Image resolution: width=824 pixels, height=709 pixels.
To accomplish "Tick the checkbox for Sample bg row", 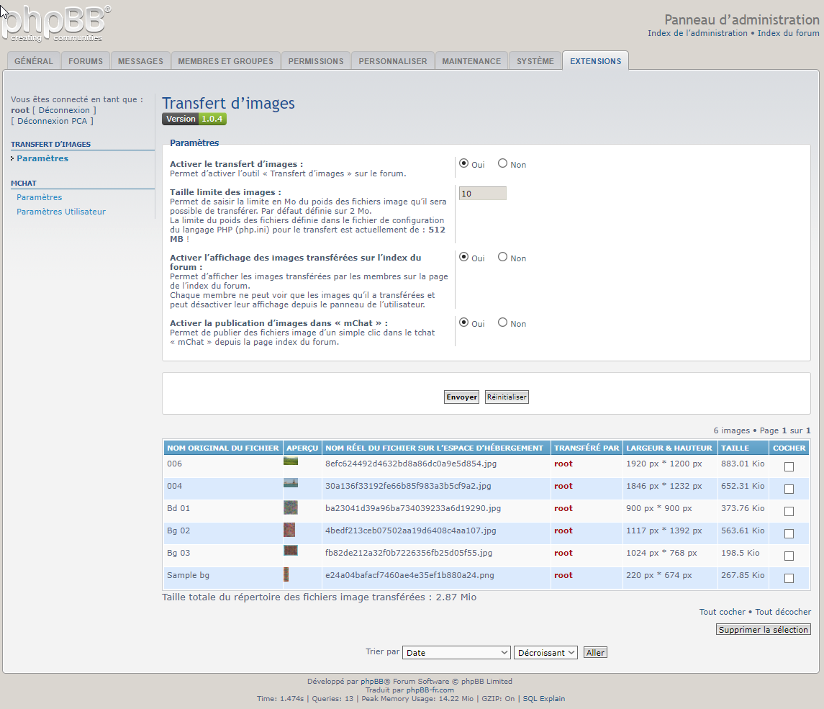I will (x=789, y=578).
